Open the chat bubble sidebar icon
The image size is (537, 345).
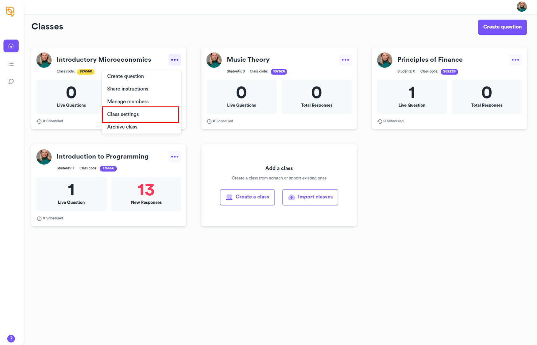[x=11, y=81]
